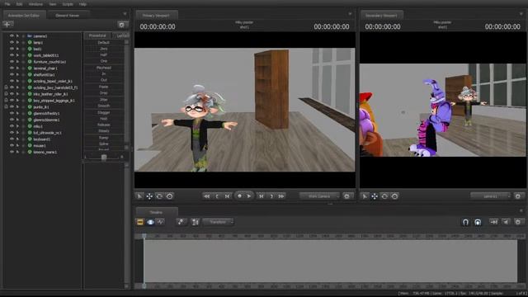Screen dimensions: 528x297
Task: Switch timeline to Motion Editor mode
Action: point(150,222)
